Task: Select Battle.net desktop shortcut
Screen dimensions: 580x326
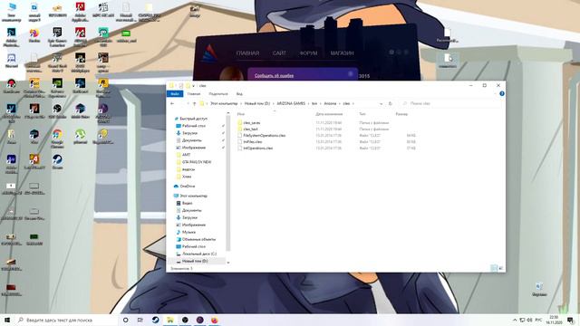Action: coord(81,86)
